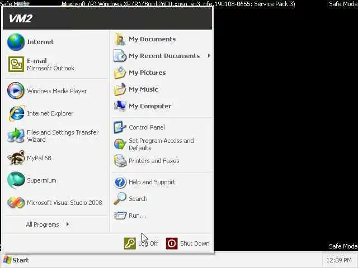Click the Windows flag on Start button
Image resolution: width=358 pixels, height=268 pixels.
[7, 260]
